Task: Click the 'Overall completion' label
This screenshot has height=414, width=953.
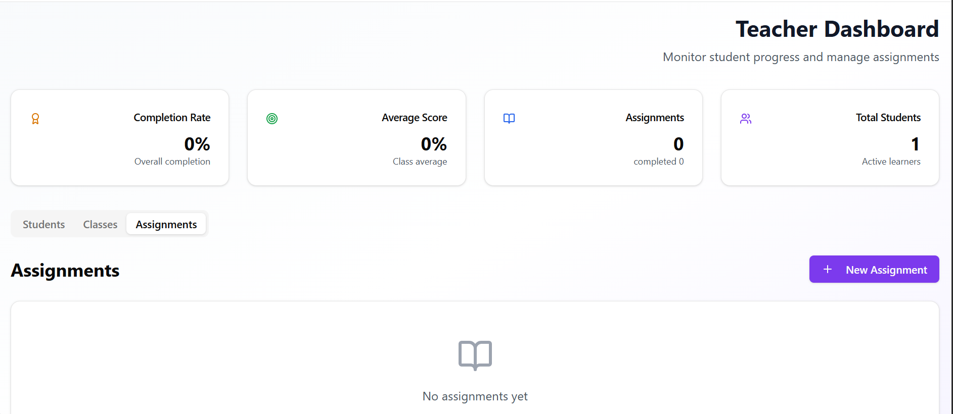Action: 172,162
